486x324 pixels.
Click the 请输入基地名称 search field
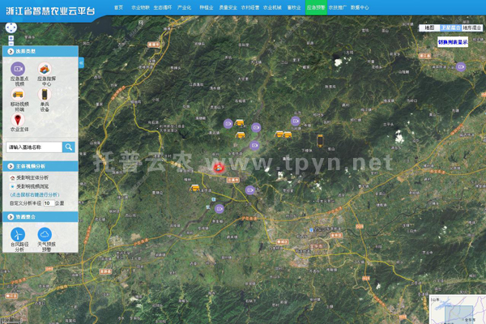coord(33,147)
